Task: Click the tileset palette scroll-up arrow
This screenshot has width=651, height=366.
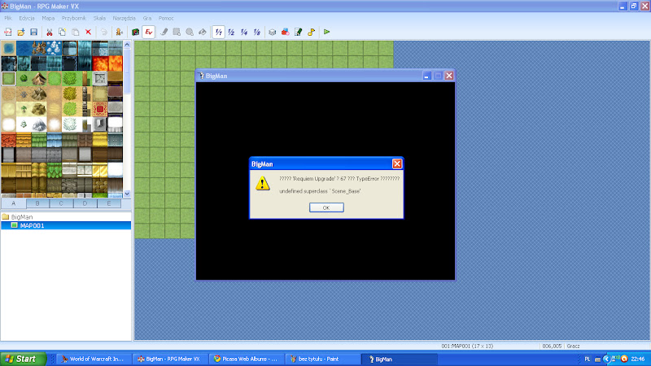Action: click(127, 45)
